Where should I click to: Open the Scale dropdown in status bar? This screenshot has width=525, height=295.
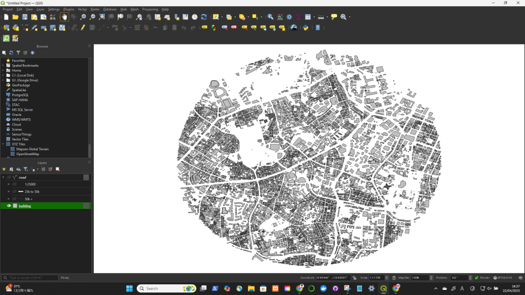point(387,278)
